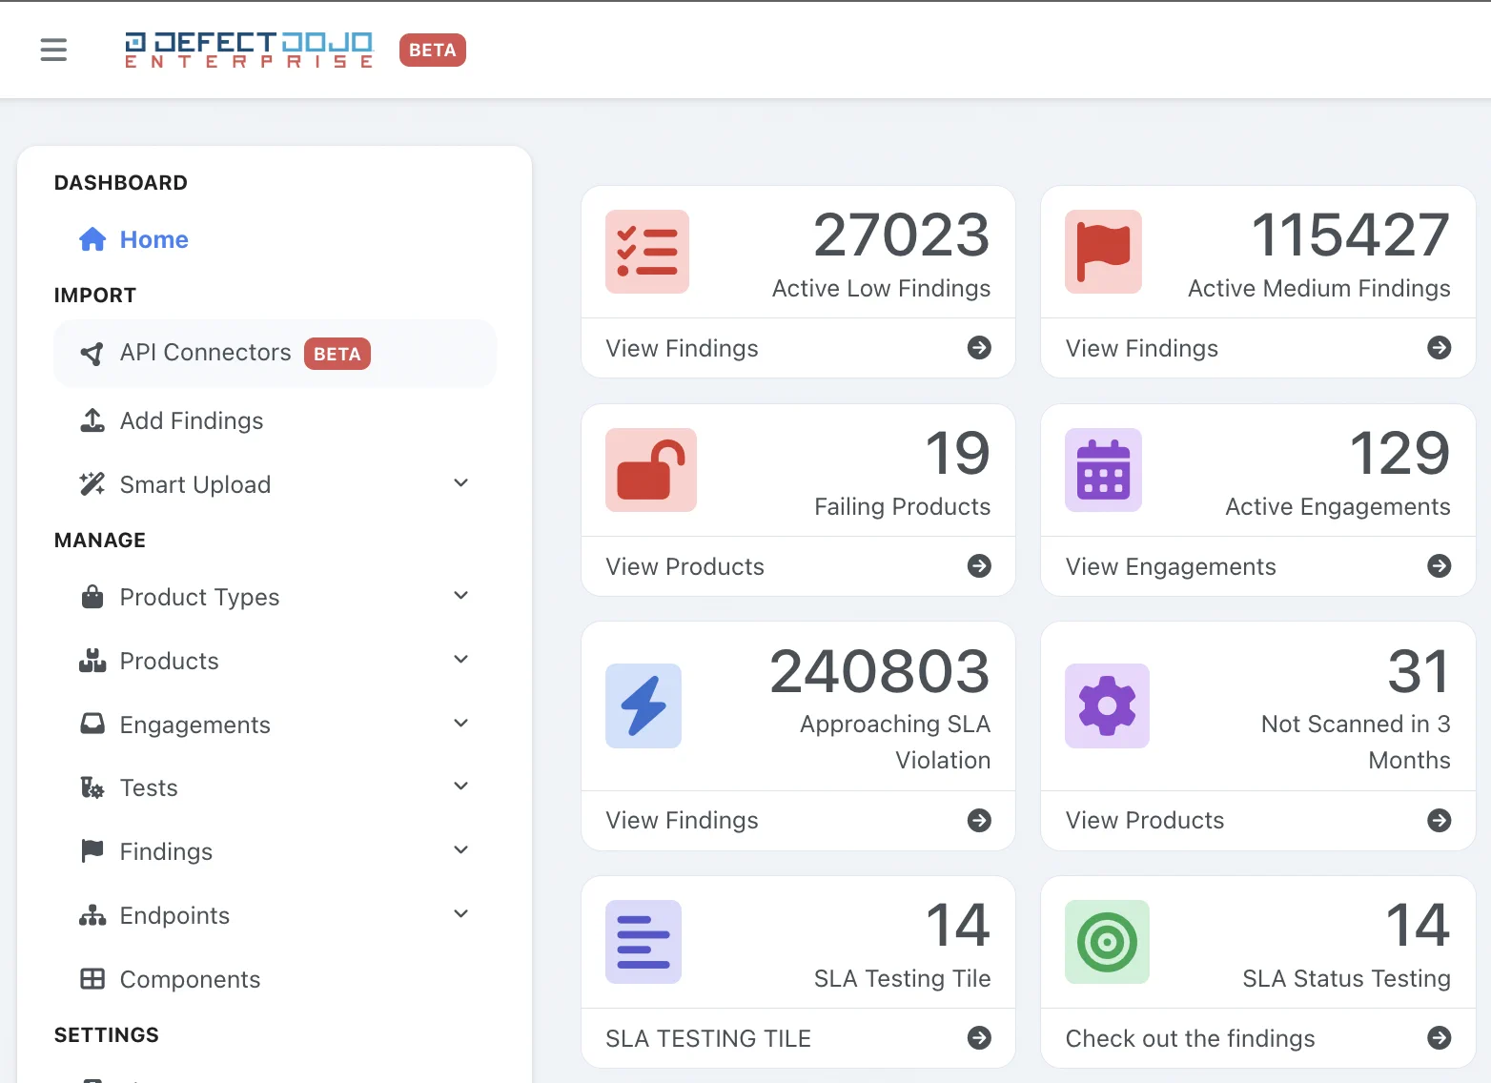
Task: Click the unlocked padlock Failing Products icon
Action: [650, 470]
